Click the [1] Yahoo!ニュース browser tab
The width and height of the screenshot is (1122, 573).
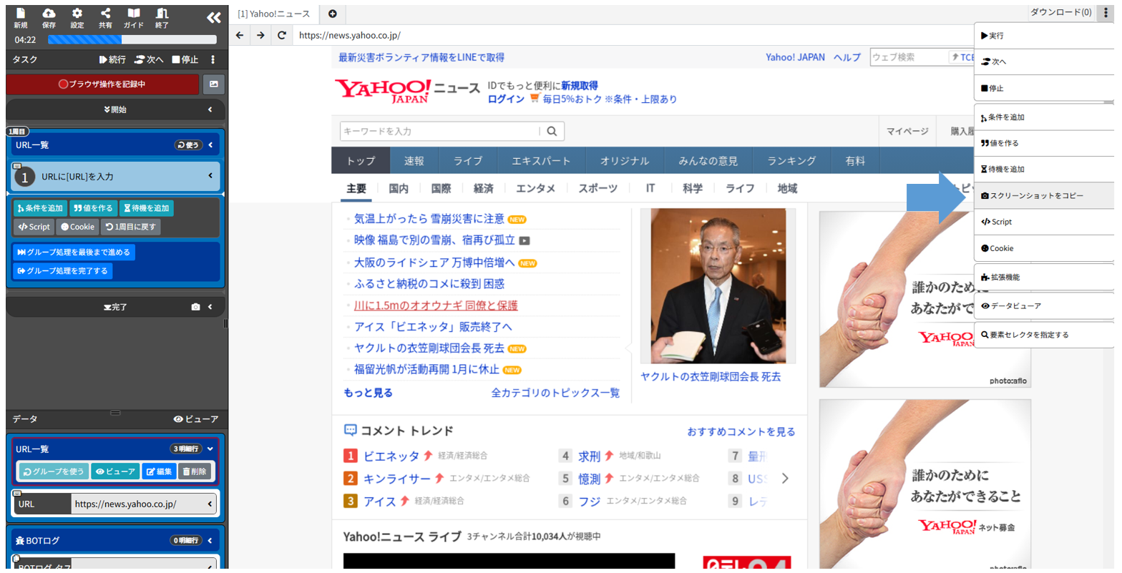point(274,14)
